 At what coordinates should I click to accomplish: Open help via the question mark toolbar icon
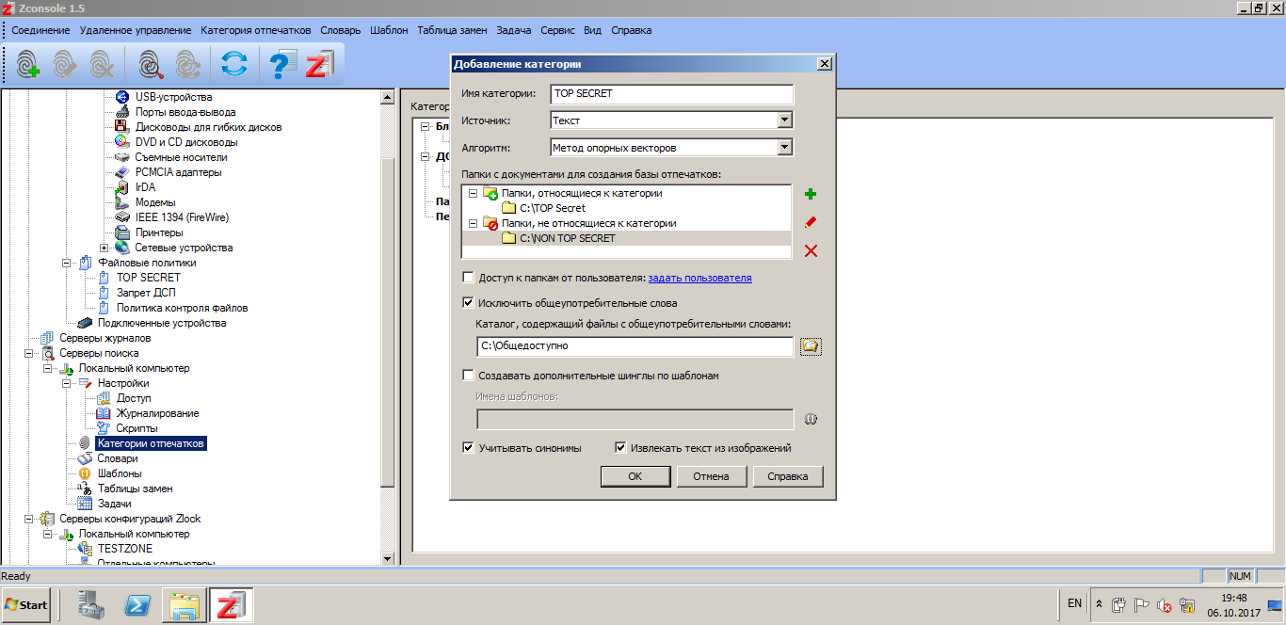pos(282,64)
